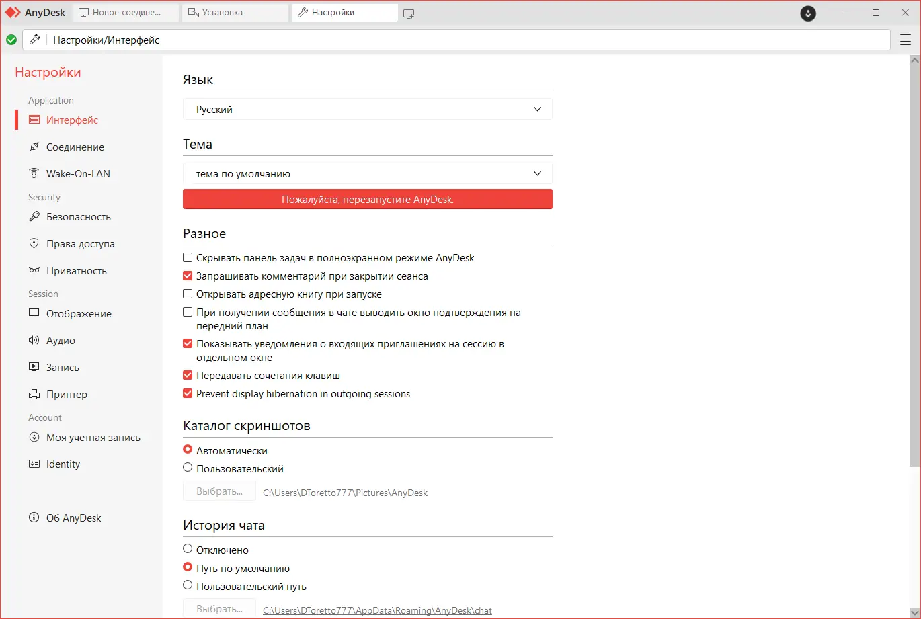Open Принтер settings section
This screenshot has width=921, height=619.
tap(67, 395)
